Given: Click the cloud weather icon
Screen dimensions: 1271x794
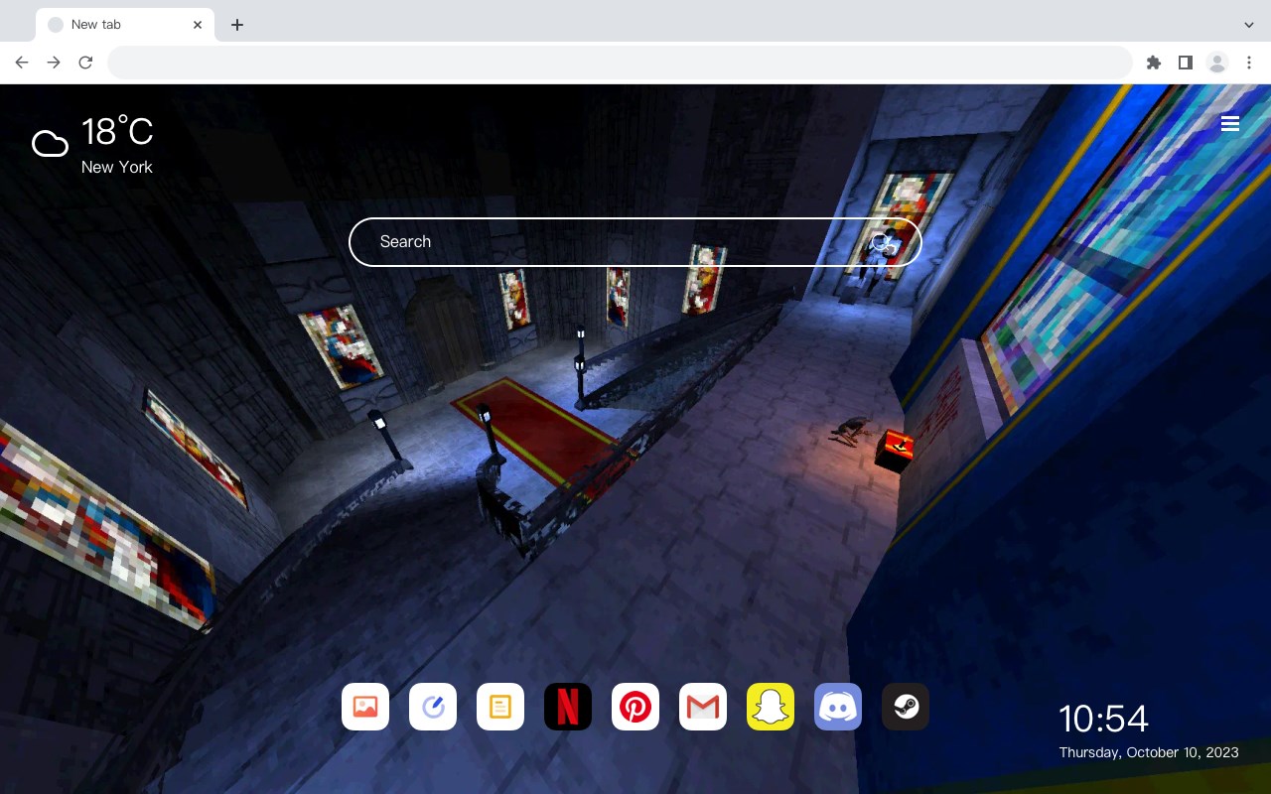Looking at the screenshot, I should pos(51,145).
